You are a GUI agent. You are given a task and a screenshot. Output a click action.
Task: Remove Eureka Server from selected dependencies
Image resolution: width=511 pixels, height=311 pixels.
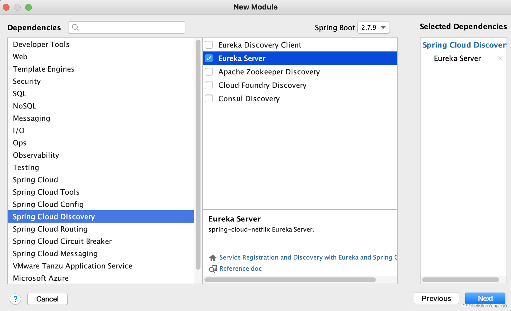click(500, 58)
